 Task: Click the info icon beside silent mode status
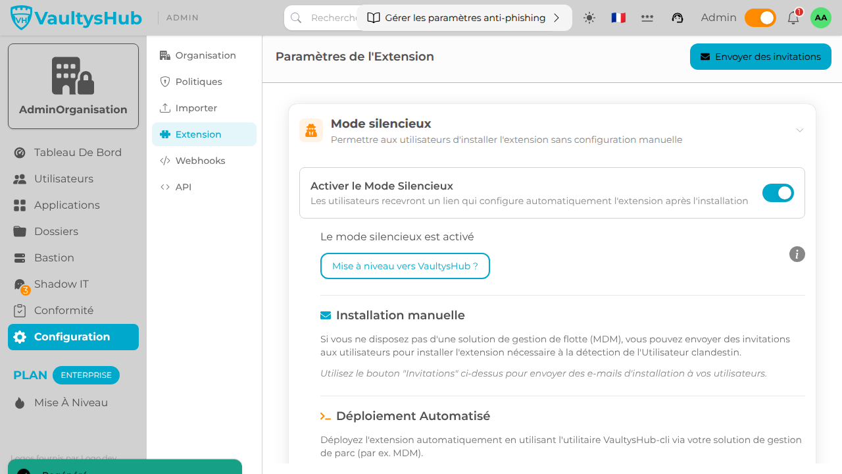point(797,254)
